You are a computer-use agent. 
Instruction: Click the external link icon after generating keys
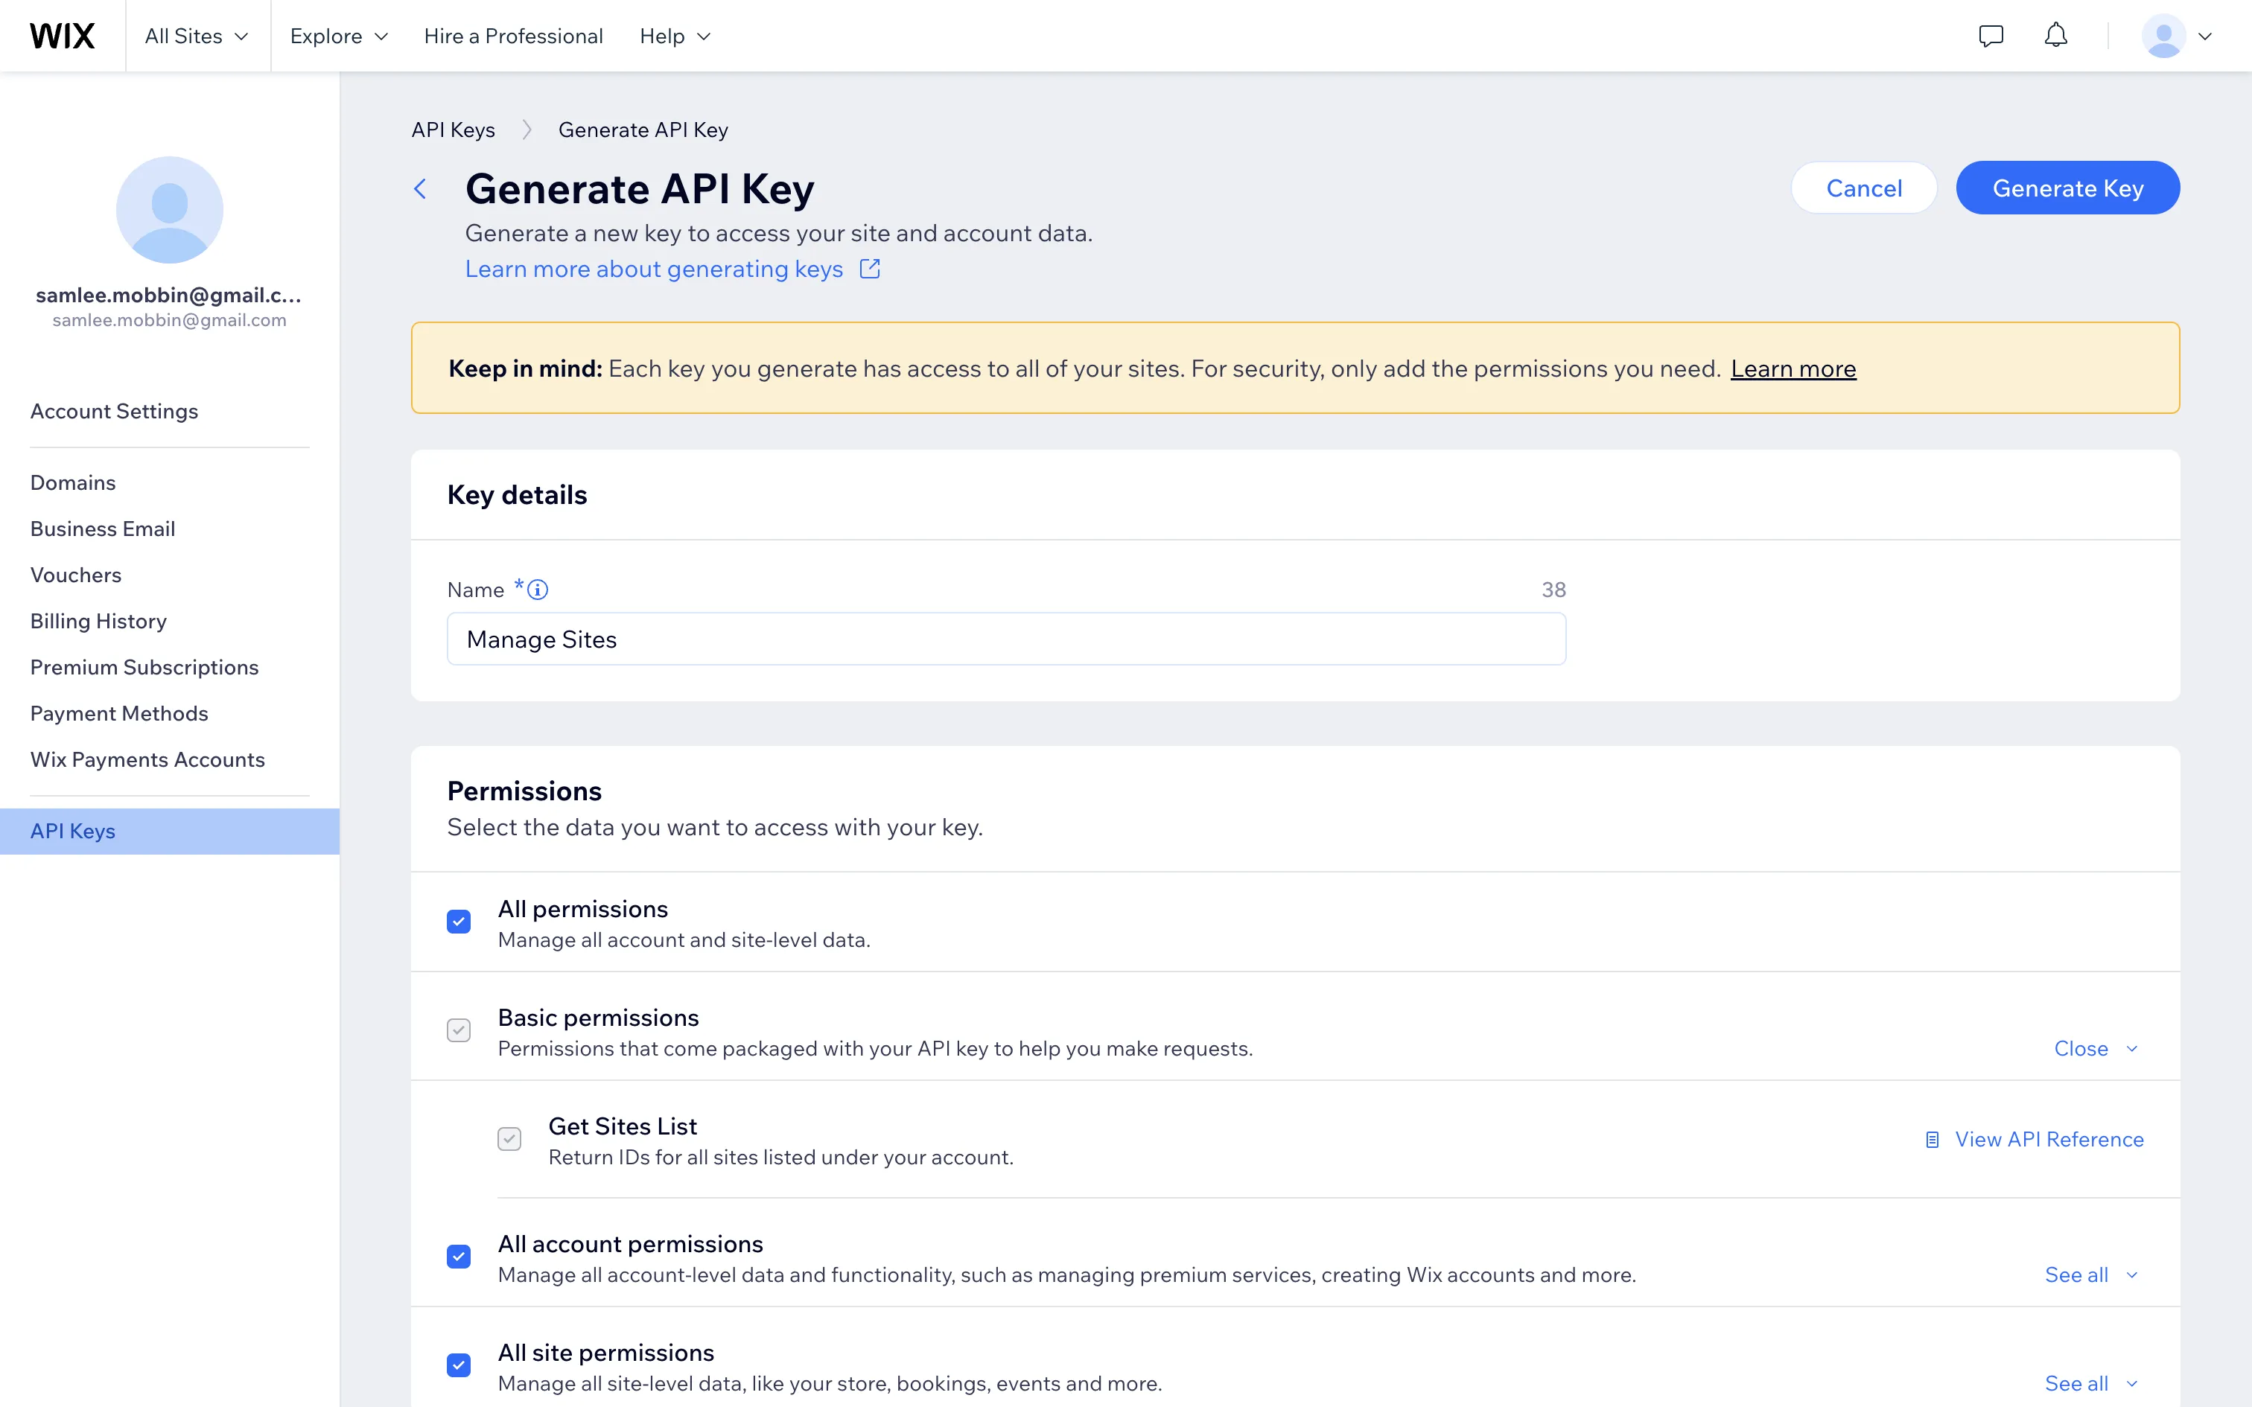[870, 269]
